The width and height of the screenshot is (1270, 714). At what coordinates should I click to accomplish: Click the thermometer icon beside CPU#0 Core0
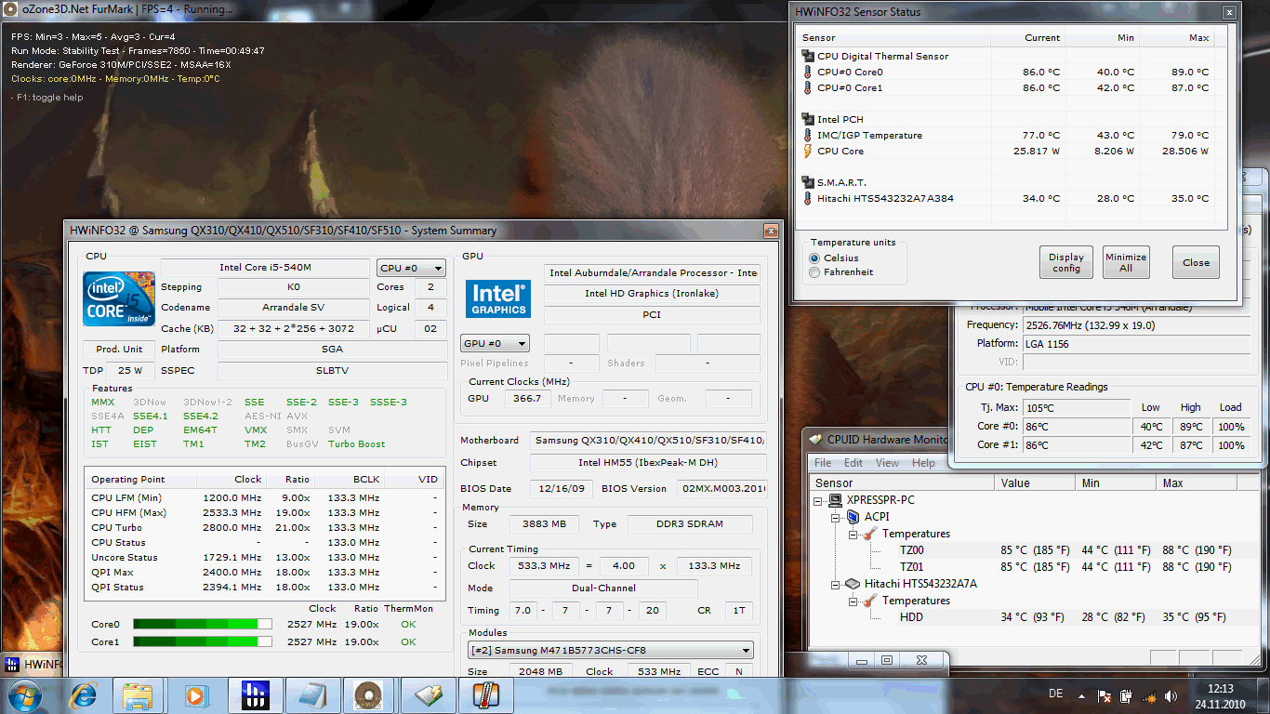pos(808,72)
